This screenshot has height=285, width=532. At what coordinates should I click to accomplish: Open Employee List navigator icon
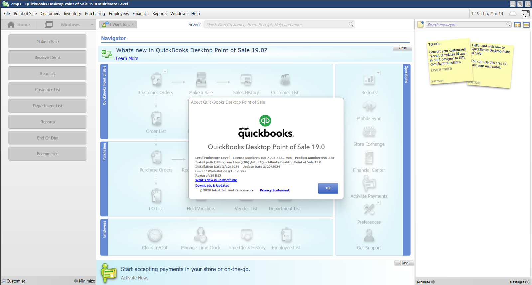tap(286, 235)
